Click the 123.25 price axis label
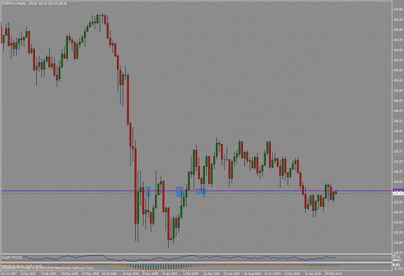This screenshot has width=404, height=276. tap(398, 202)
